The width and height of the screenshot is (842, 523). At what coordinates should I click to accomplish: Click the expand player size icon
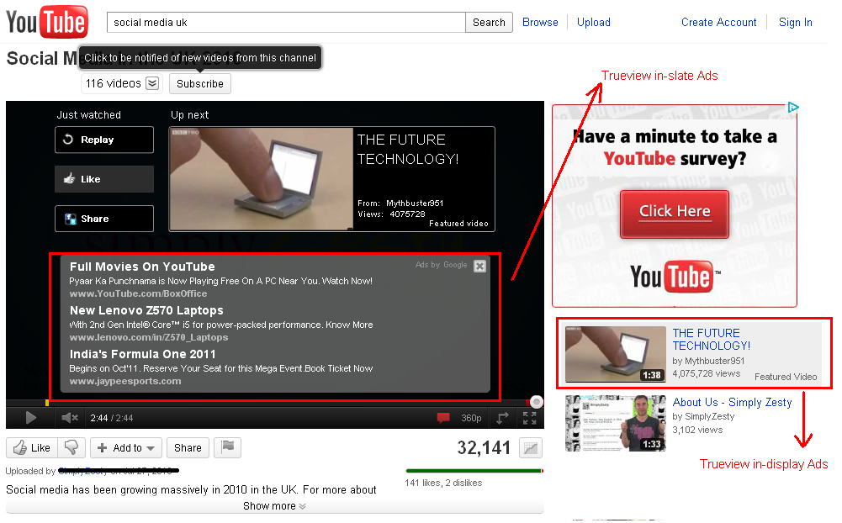point(502,418)
